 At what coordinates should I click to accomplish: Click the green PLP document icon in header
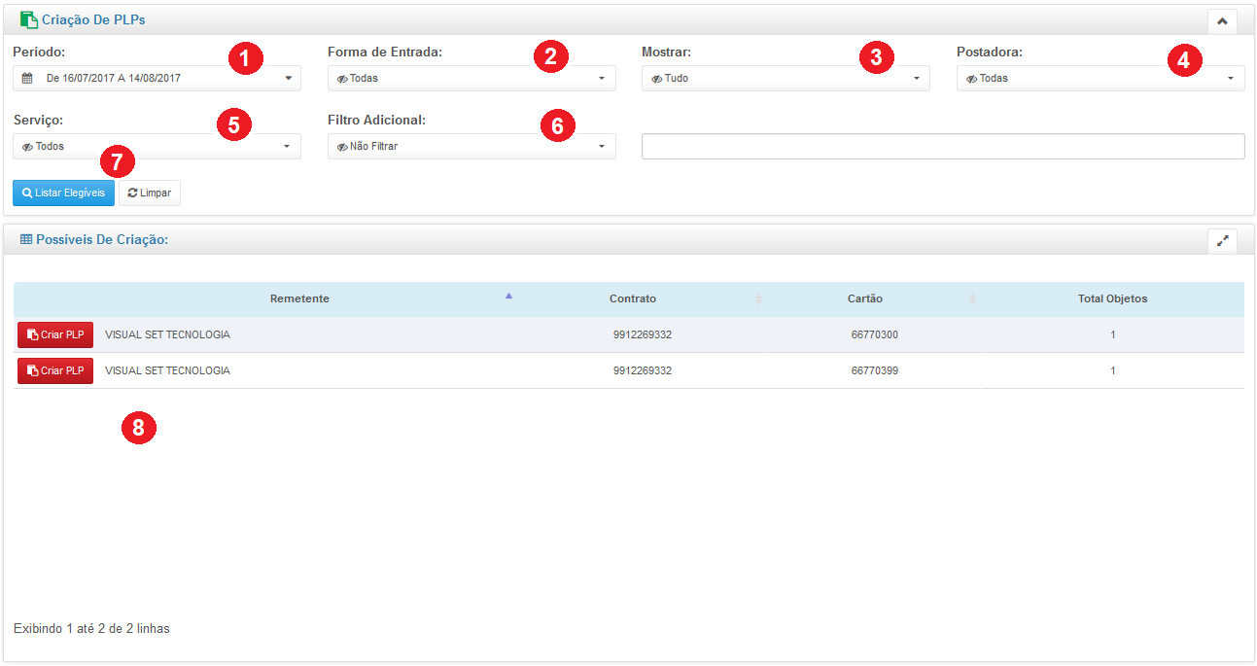28,19
